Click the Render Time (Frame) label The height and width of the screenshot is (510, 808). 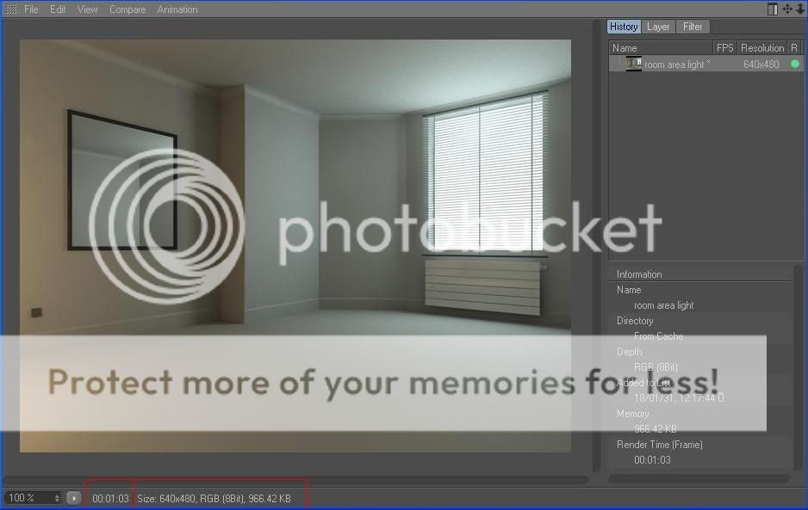point(660,444)
